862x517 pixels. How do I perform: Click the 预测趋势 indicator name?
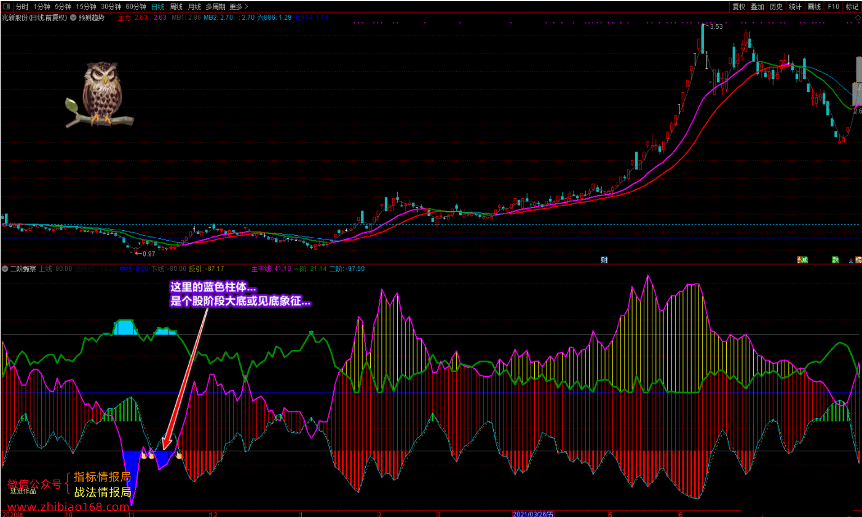[92, 18]
